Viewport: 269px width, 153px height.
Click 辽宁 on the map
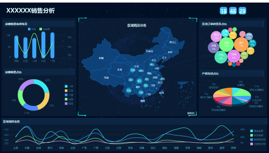(x=164, y=58)
